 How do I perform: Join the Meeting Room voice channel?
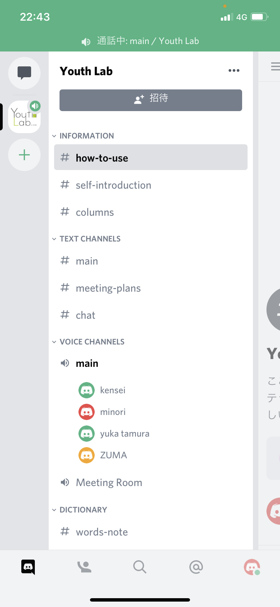pyautogui.click(x=151, y=482)
